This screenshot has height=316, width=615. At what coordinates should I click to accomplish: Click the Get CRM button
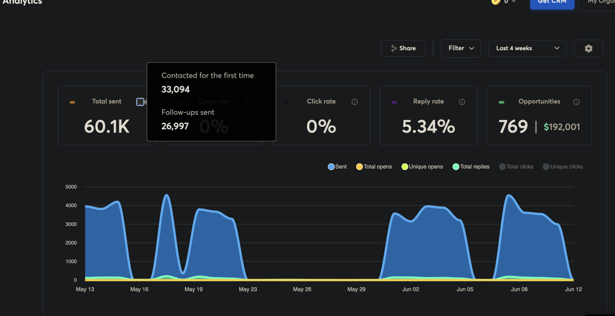[551, 3]
